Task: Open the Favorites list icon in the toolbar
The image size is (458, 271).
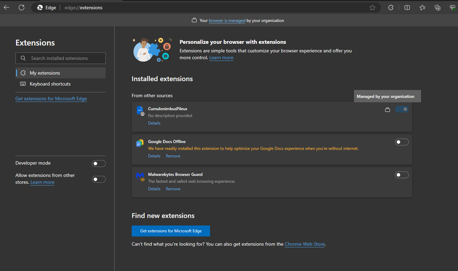Action: coord(422,8)
